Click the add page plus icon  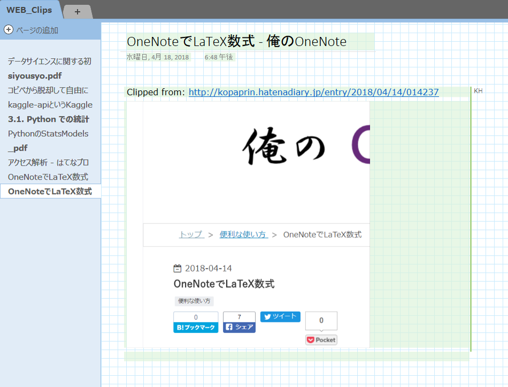tap(9, 30)
